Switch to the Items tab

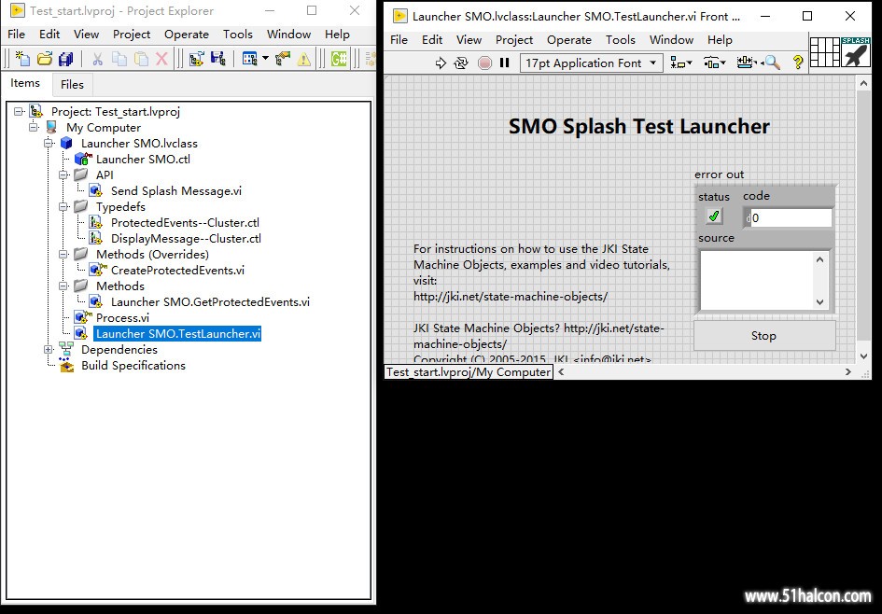[x=25, y=83]
